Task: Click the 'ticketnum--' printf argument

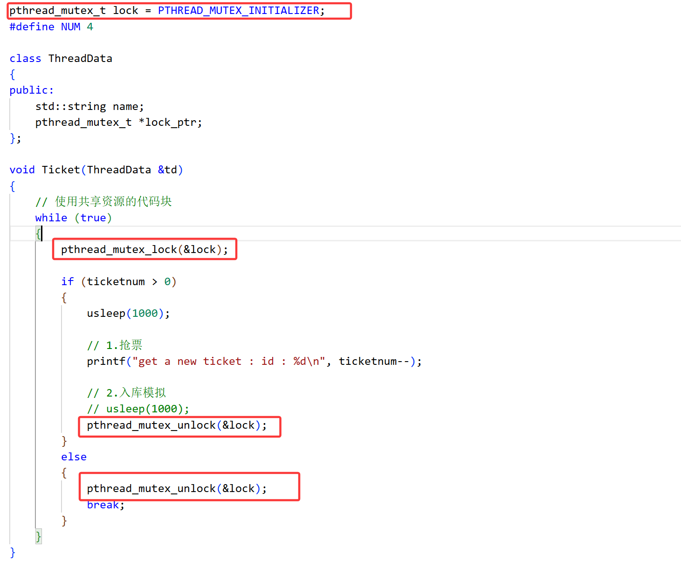Action: point(374,361)
